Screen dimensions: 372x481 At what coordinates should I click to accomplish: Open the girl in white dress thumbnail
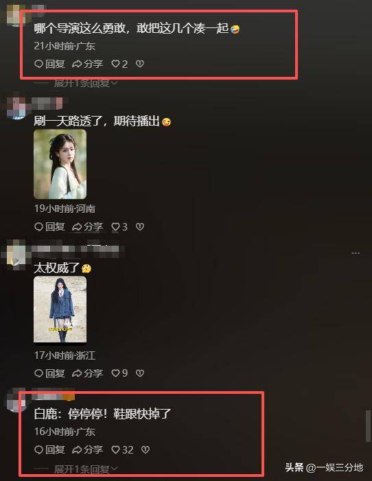(60, 164)
